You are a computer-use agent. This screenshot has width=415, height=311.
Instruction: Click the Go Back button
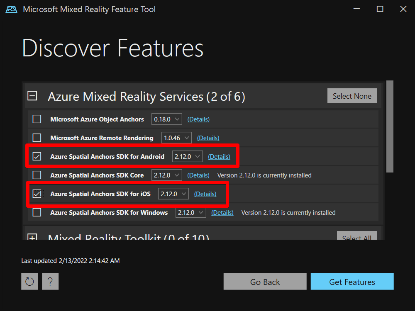point(265,282)
